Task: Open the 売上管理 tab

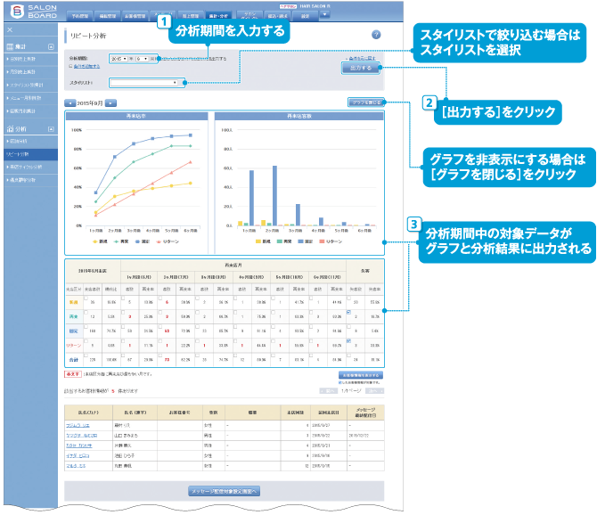Action: (x=190, y=16)
